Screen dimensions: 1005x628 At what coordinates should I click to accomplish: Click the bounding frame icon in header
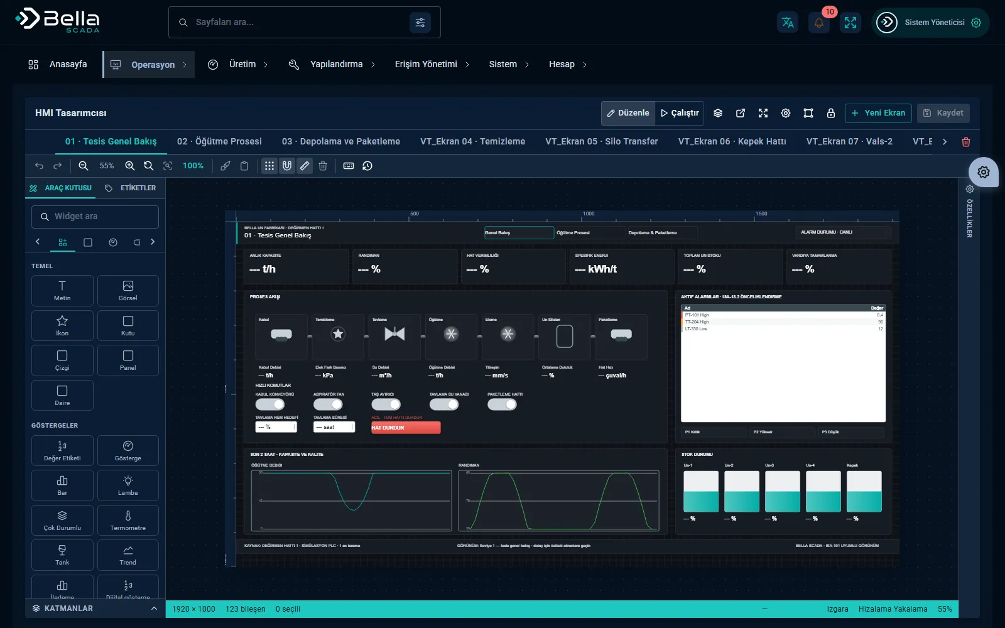point(808,113)
